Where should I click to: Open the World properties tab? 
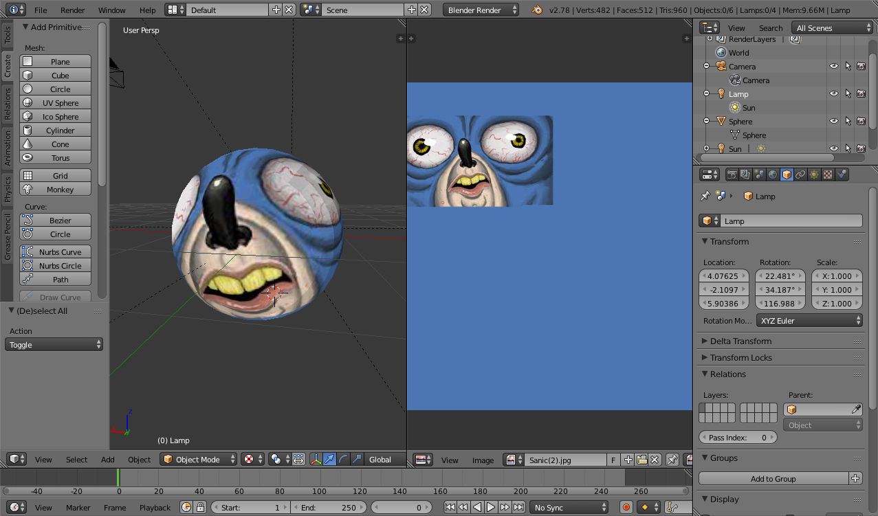tap(773, 175)
